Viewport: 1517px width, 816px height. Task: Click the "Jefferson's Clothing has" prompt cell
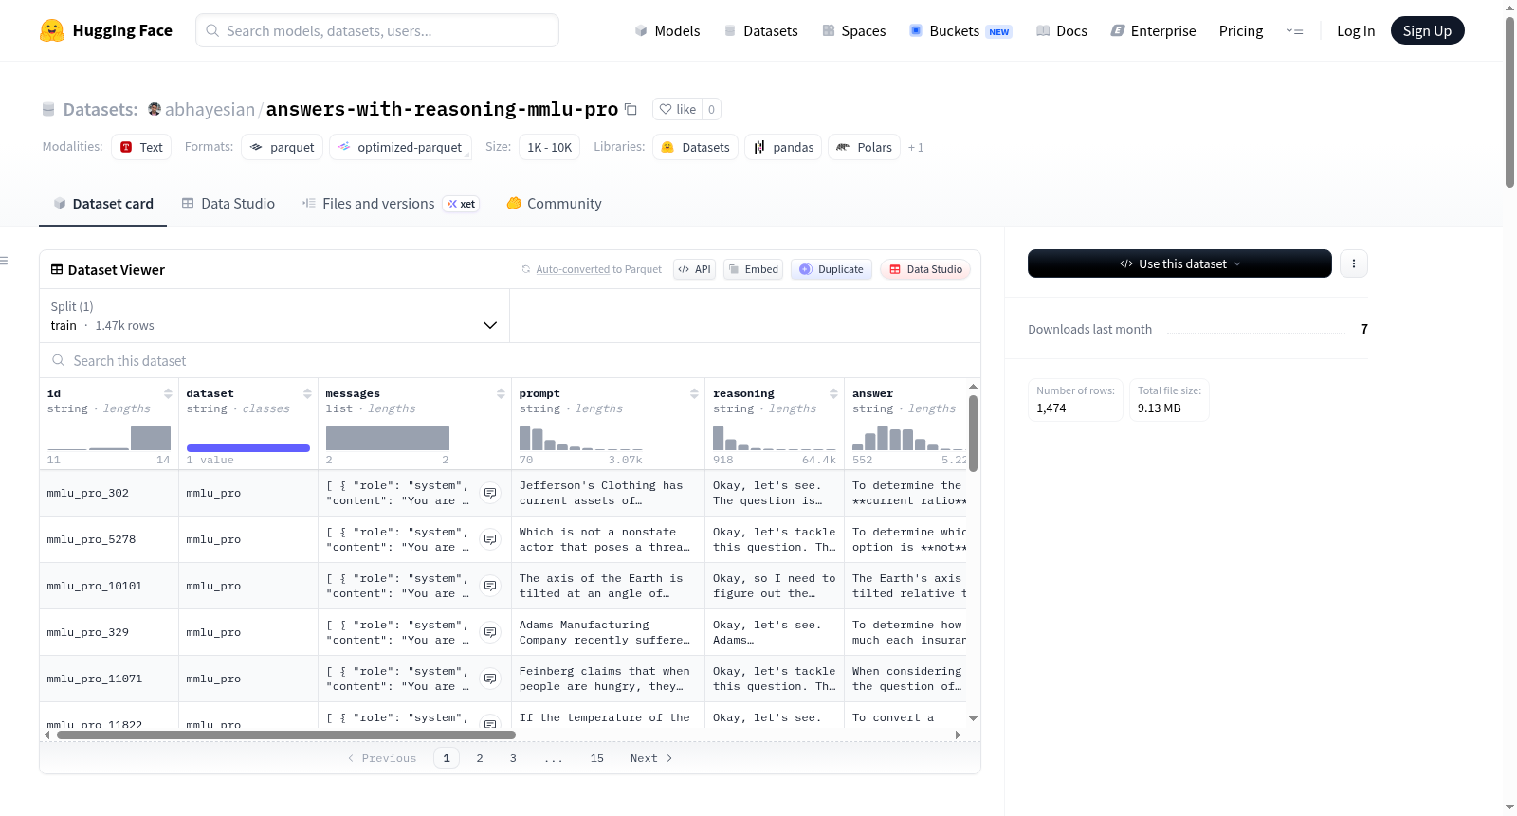click(608, 493)
